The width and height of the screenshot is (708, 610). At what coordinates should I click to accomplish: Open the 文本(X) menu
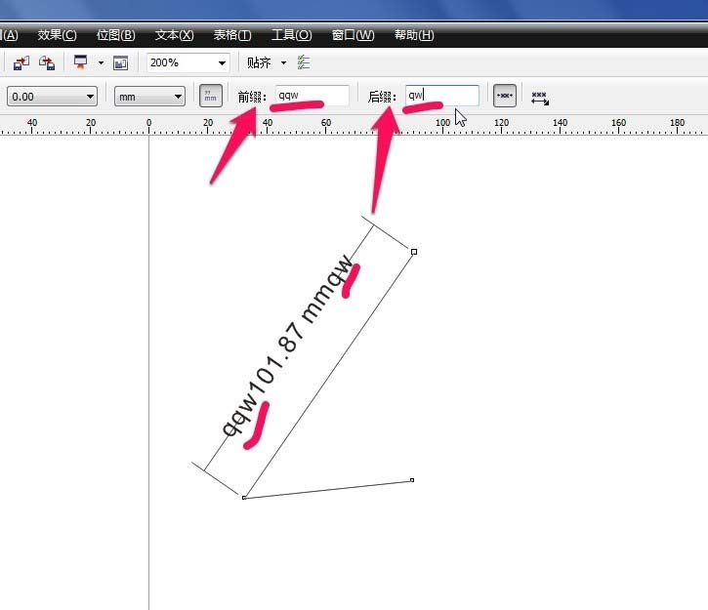[174, 35]
